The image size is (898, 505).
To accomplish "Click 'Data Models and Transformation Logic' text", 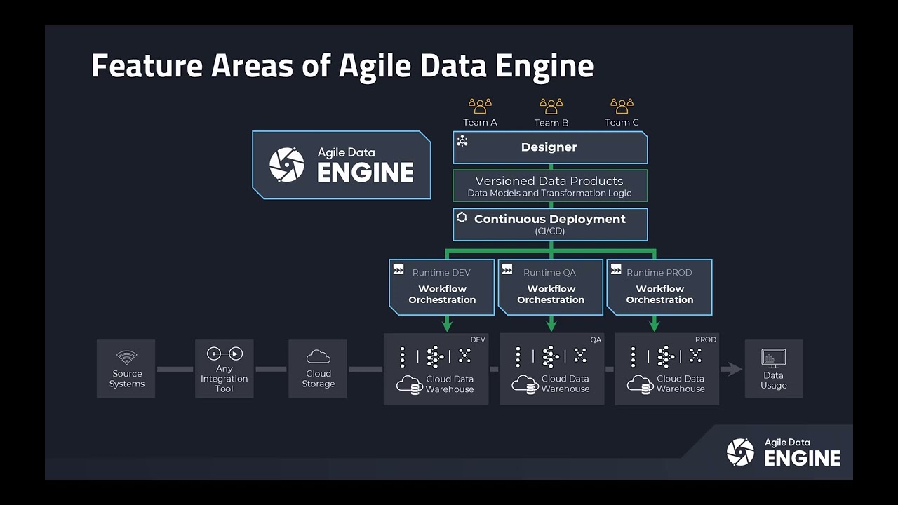I will (549, 194).
